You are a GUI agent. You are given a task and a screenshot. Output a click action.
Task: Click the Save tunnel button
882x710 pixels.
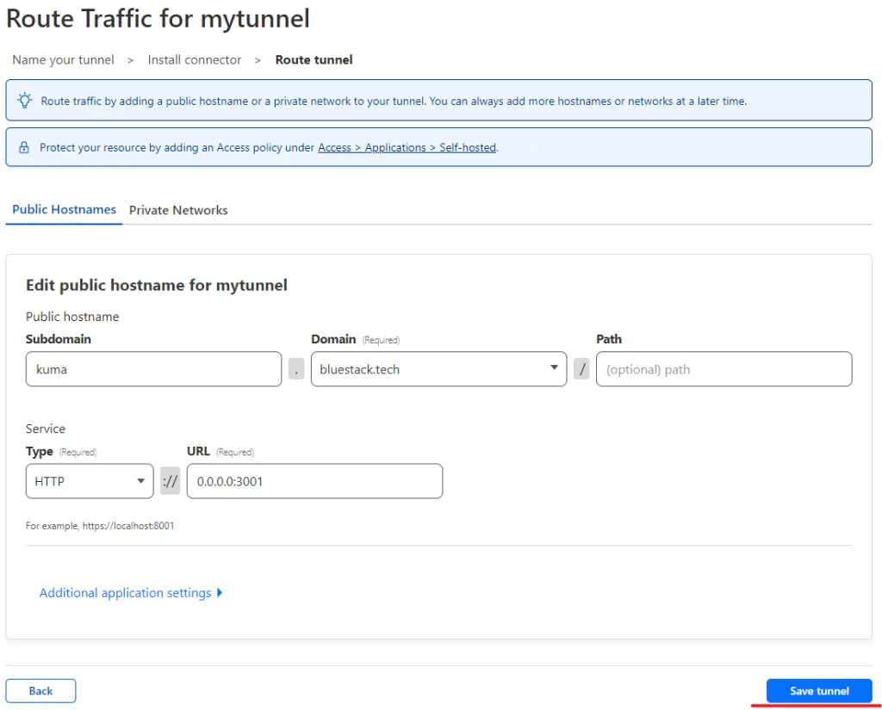coord(819,691)
